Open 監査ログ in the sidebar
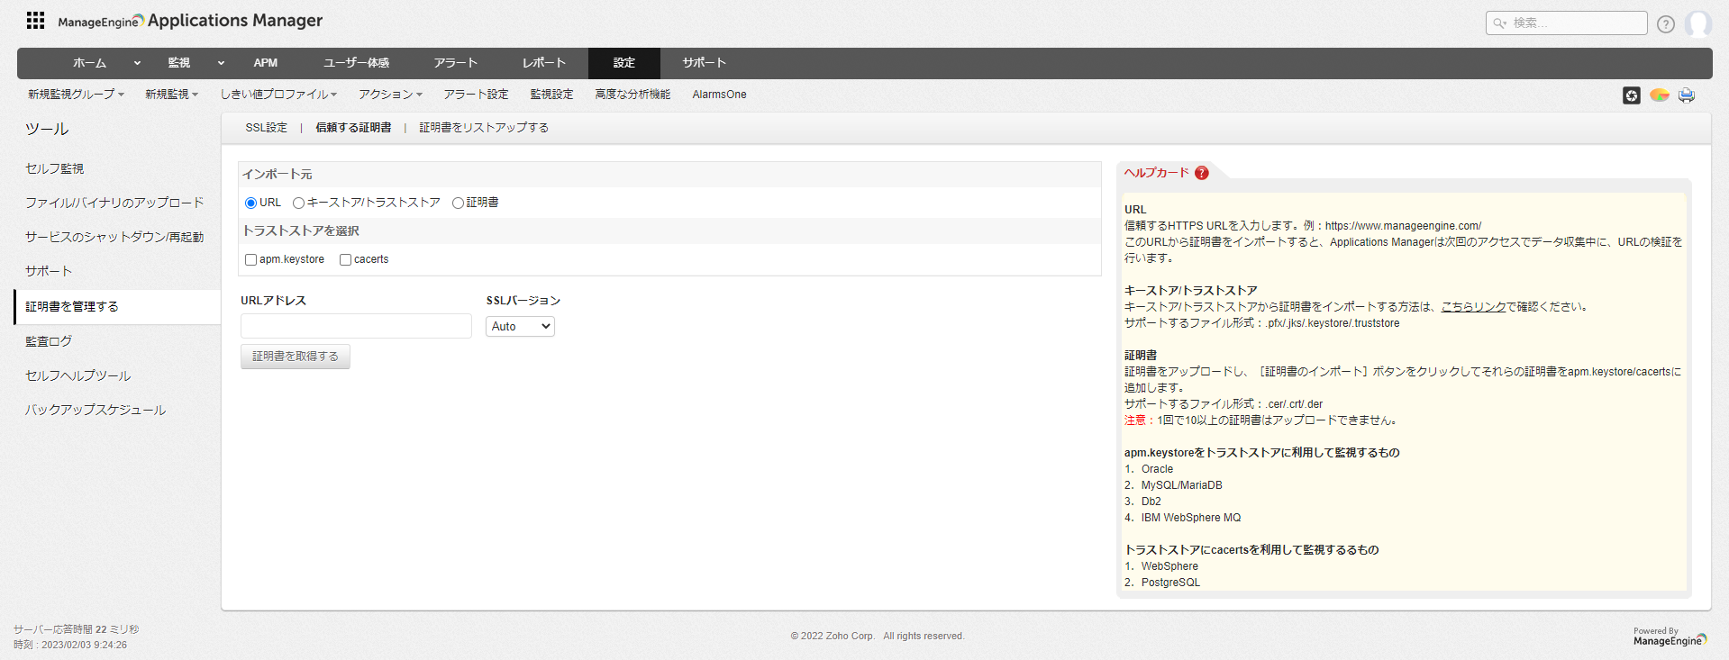The height and width of the screenshot is (660, 1729). 49,341
